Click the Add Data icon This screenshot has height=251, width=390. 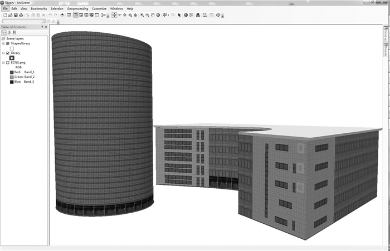[x=62, y=15]
